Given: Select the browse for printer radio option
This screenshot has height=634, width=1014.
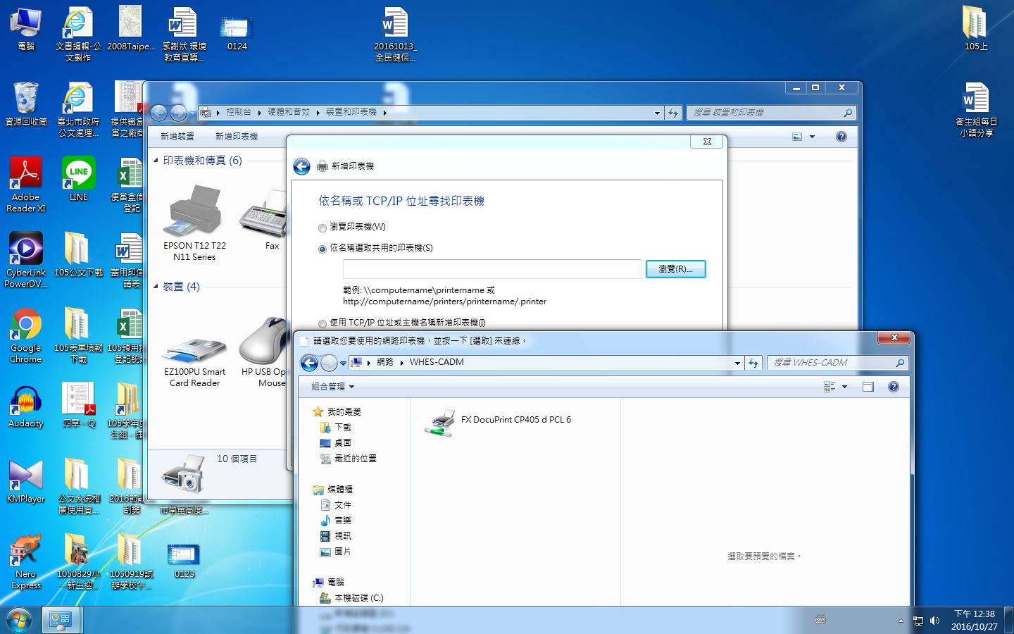Looking at the screenshot, I should (323, 228).
